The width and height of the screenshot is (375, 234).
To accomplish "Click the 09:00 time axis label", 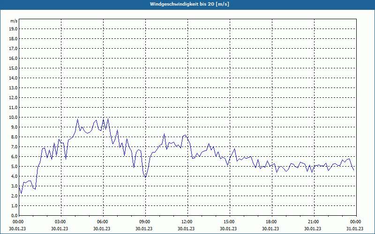I will tap(145, 222).
